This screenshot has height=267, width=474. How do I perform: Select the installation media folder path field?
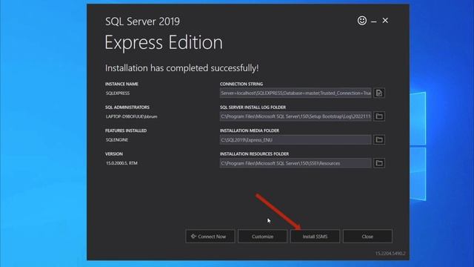click(x=296, y=139)
